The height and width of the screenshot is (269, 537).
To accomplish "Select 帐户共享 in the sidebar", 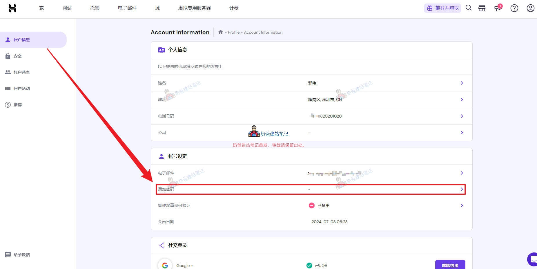I will (x=21, y=72).
